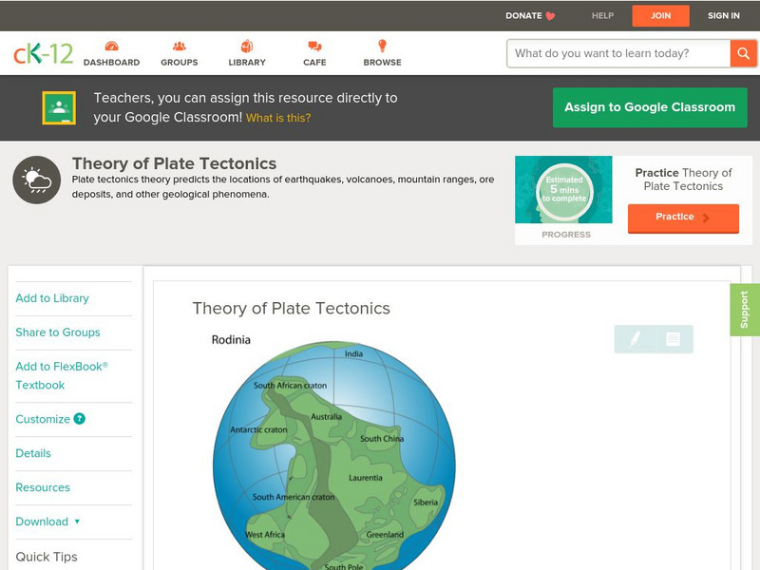Click the arrow icon on Practice button
760x570 pixels.
706,218
